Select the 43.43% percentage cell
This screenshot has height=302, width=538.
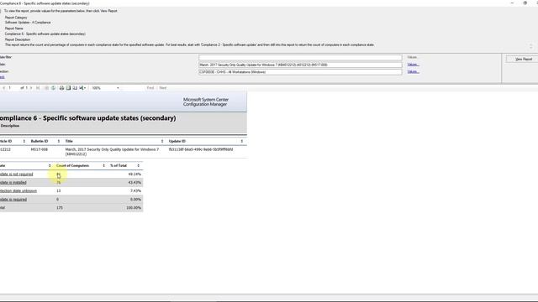coord(134,183)
